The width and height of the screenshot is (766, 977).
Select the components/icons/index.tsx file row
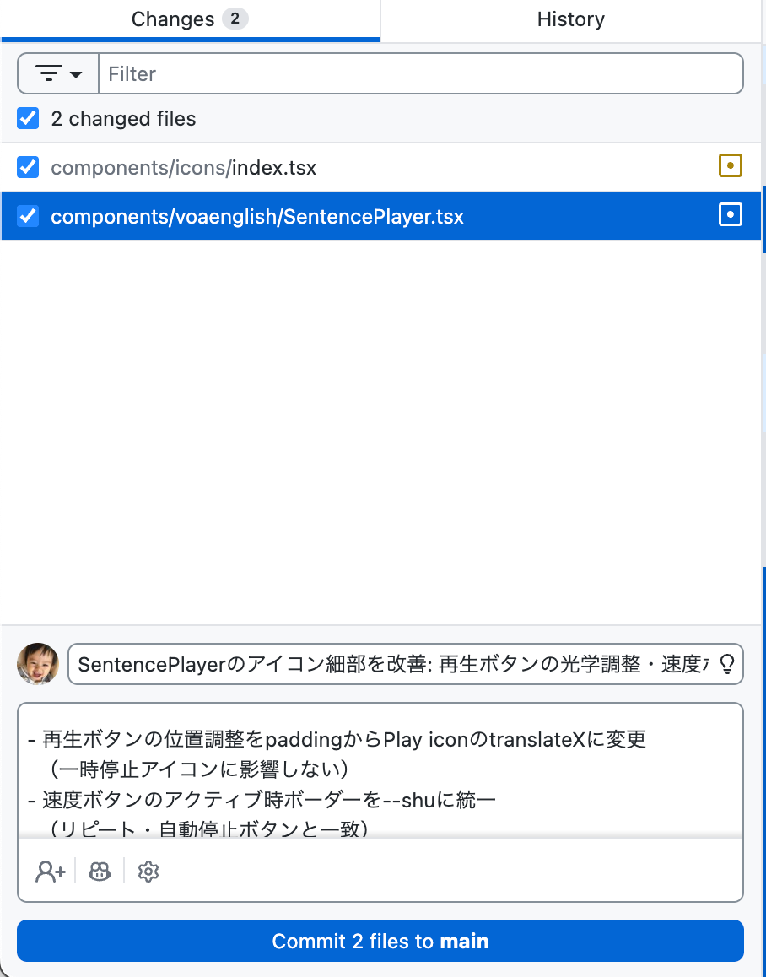[x=380, y=167]
